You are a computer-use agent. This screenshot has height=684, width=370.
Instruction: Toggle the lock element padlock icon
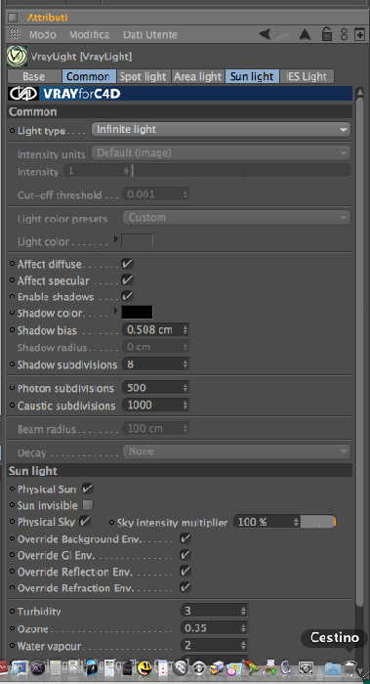(327, 34)
